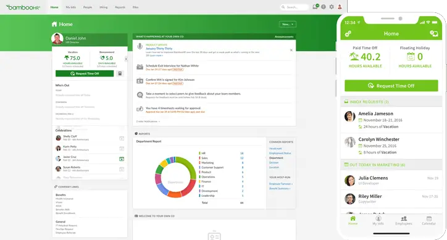Click the BambooHR logo
Screen dimensions: 447x240
point(23,7)
